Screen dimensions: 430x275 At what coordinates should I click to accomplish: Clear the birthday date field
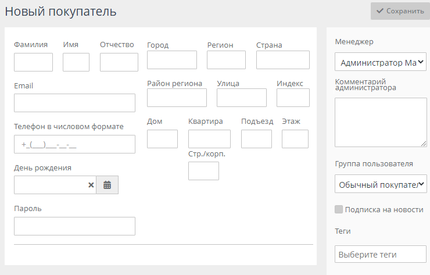(x=91, y=185)
